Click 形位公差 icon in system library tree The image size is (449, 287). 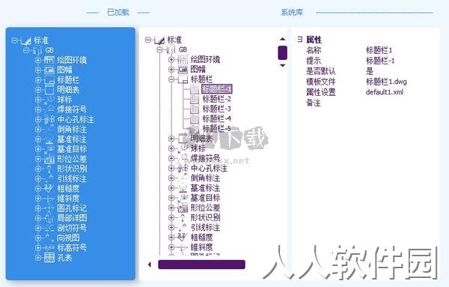(x=183, y=208)
